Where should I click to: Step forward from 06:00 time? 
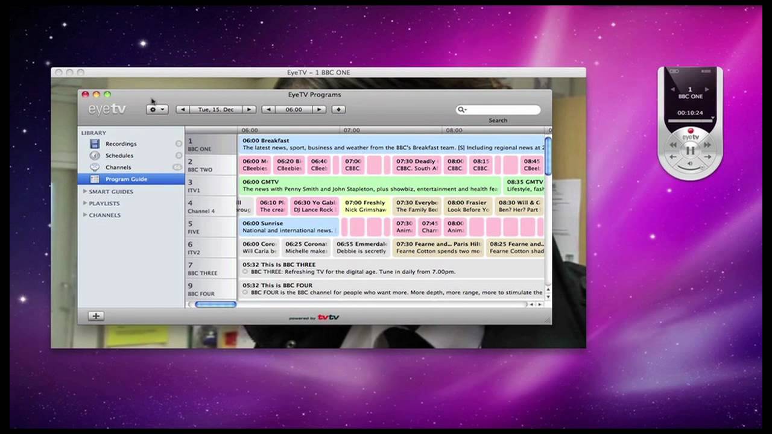click(x=320, y=110)
